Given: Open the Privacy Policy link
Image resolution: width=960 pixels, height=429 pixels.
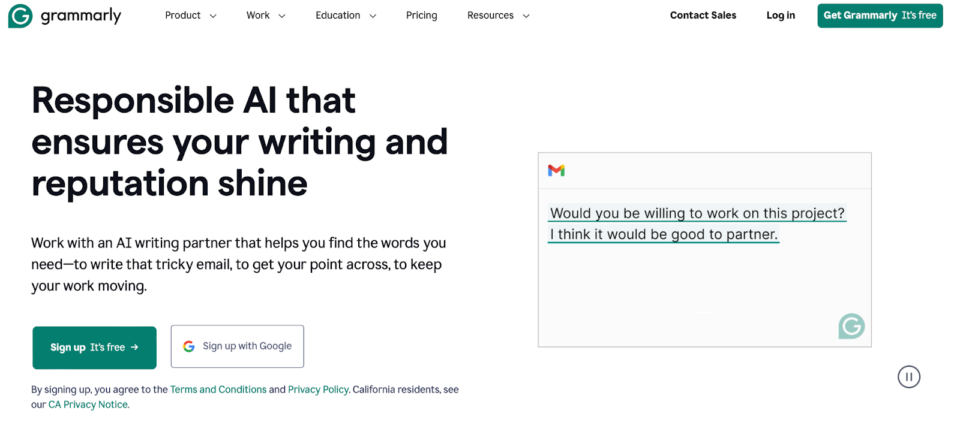Looking at the screenshot, I should 318,389.
